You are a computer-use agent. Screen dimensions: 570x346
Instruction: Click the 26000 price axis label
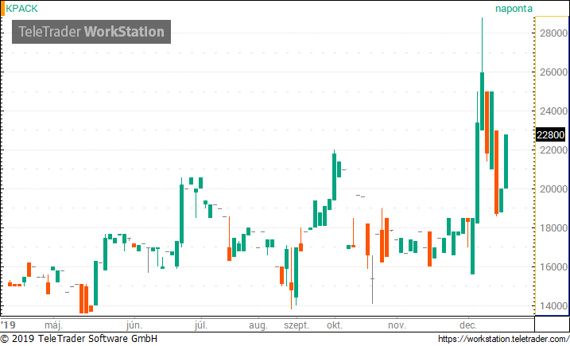click(x=553, y=72)
